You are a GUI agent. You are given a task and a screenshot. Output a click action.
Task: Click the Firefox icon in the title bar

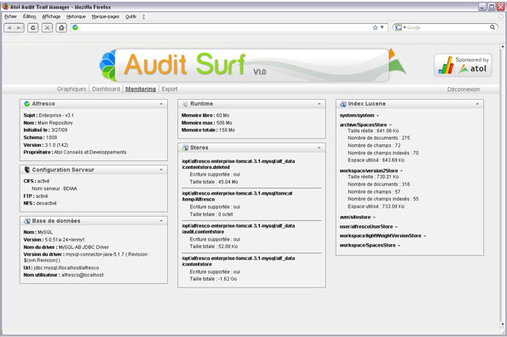(x=5, y=6)
